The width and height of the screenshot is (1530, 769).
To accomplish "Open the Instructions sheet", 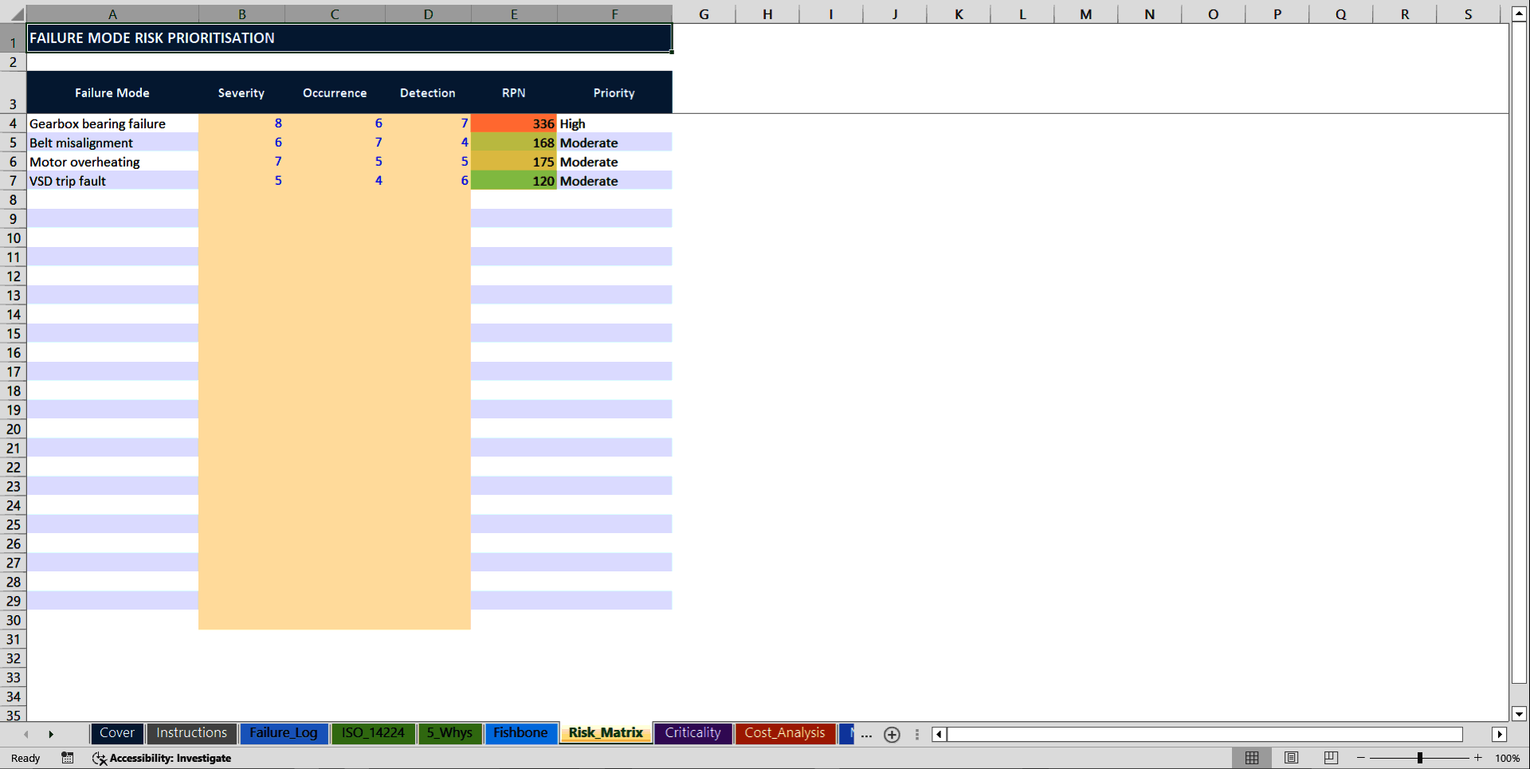I will [x=191, y=733].
